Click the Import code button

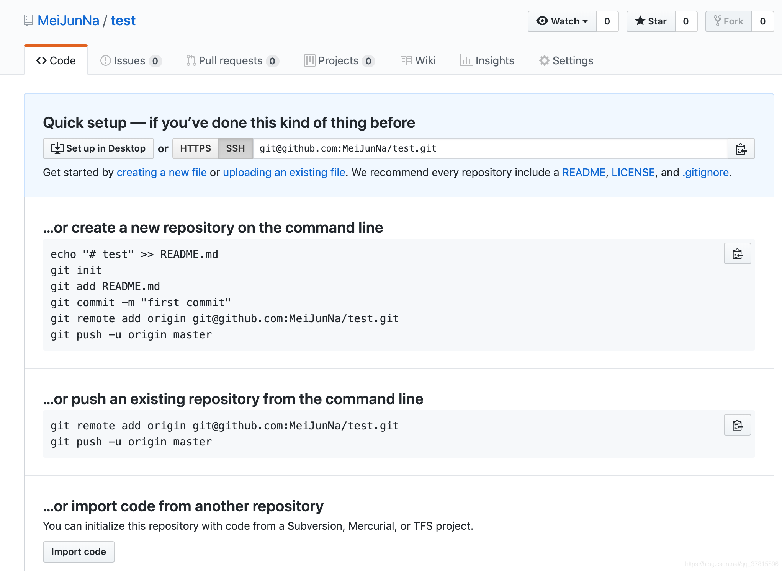point(79,552)
